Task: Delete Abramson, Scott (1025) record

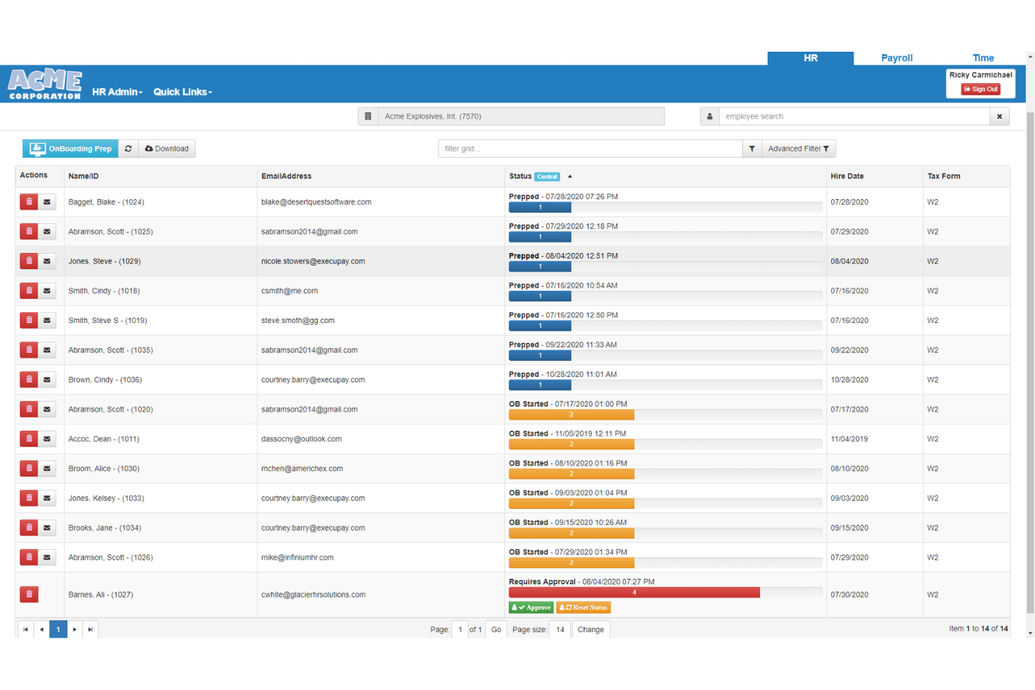Action: click(x=29, y=231)
